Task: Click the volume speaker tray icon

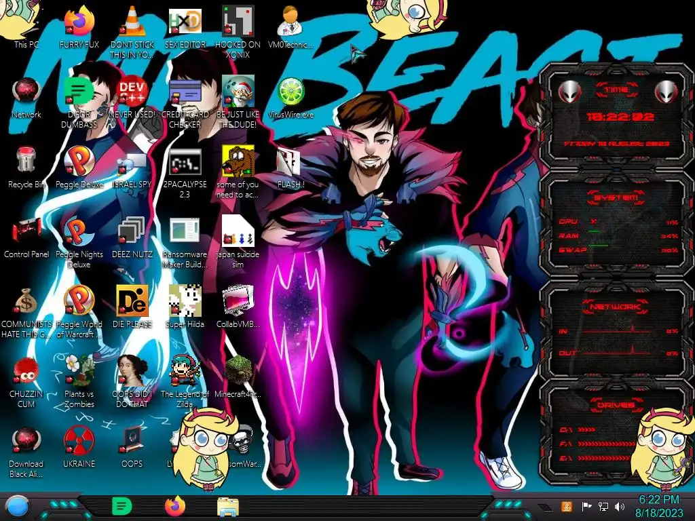Action: click(x=620, y=506)
